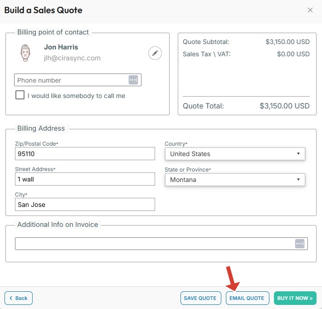322x309 pixels.
Task: Click the Jon Harris contact name
Action: tap(61, 47)
